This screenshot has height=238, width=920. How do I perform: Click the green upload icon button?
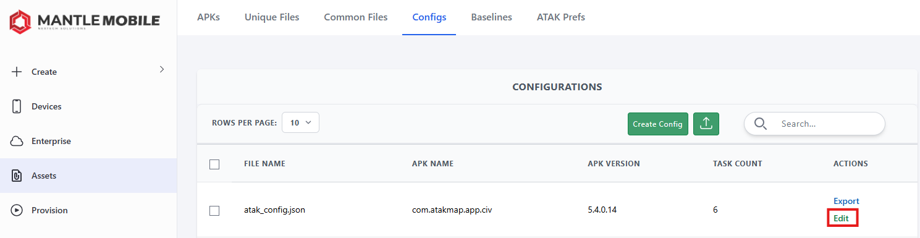(706, 124)
